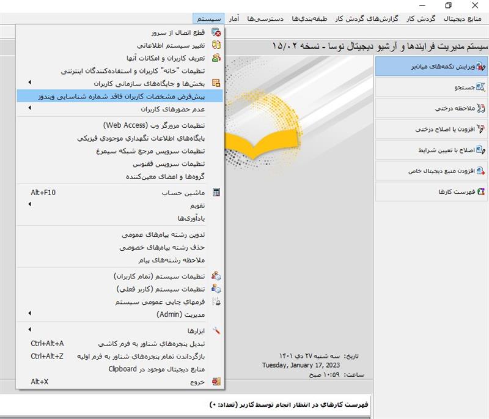
Task: Open the آمار menu in menu bar
Action: [235, 19]
